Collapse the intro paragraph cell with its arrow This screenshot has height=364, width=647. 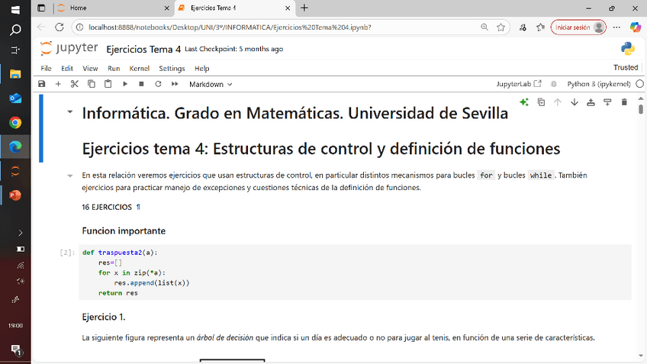coord(70,176)
